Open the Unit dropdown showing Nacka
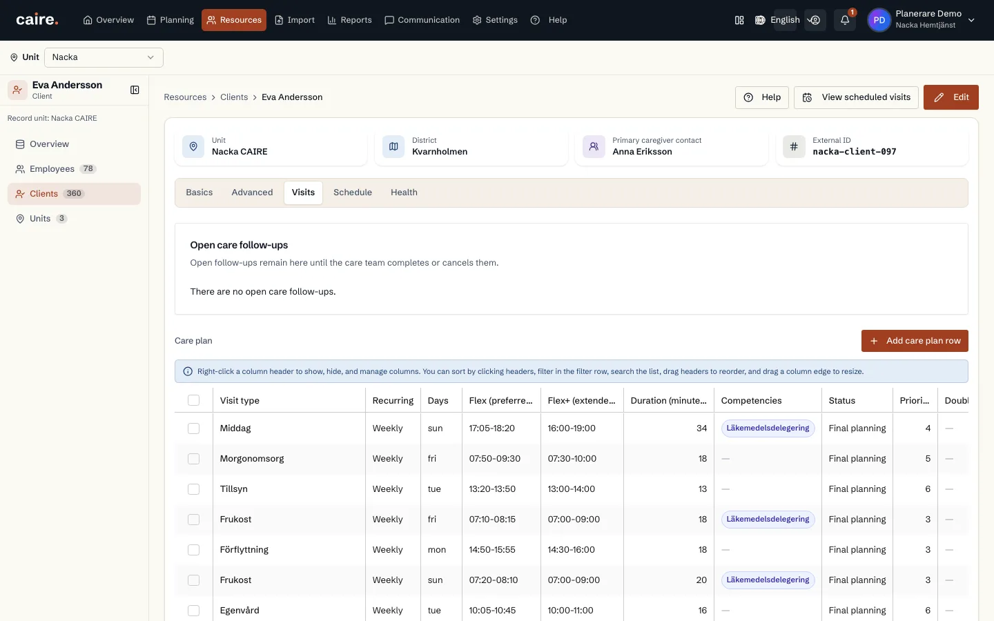The width and height of the screenshot is (994, 621). pyautogui.click(x=104, y=57)
